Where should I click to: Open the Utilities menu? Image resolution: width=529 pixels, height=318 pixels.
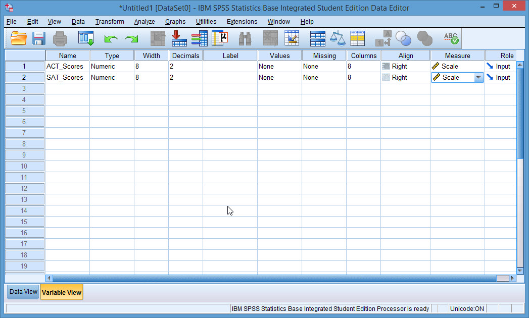tap(206, 22)
